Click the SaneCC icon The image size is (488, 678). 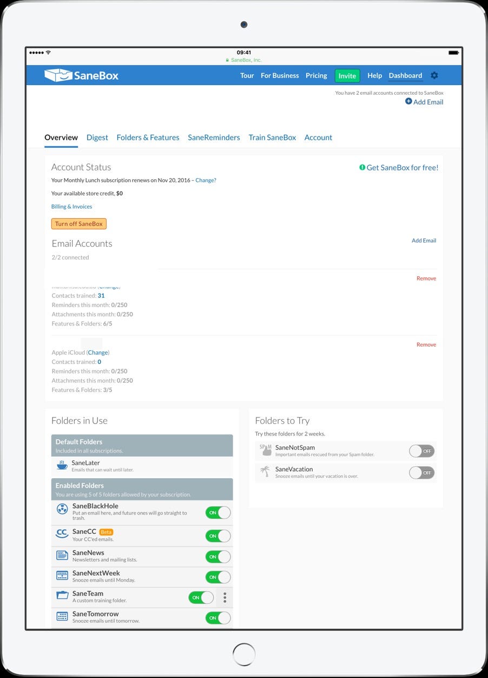click(62, 534)
